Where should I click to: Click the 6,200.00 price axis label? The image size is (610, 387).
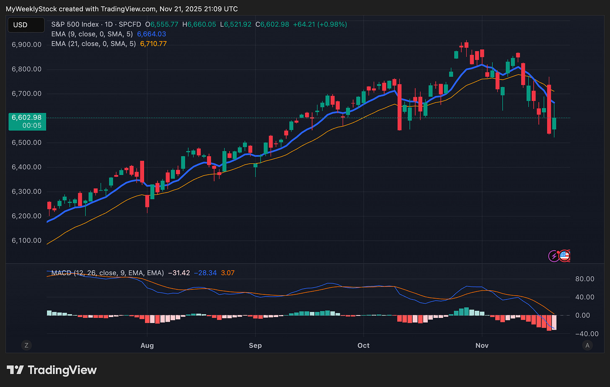click(27, 216)
